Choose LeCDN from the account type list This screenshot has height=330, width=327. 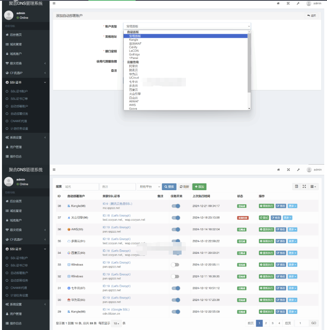(134, 51)
